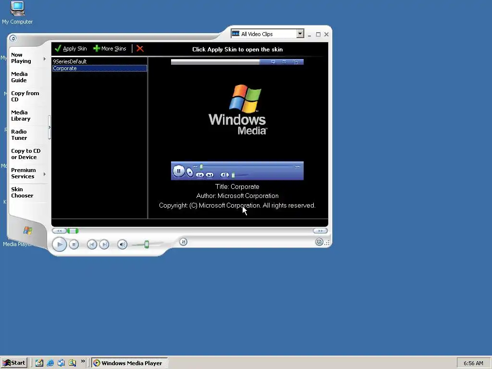Open the Now Playing tab
This screenshot has width=492, height=369.
(21, 58)
